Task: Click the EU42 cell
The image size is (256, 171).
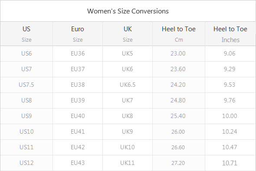Action: 78,147
